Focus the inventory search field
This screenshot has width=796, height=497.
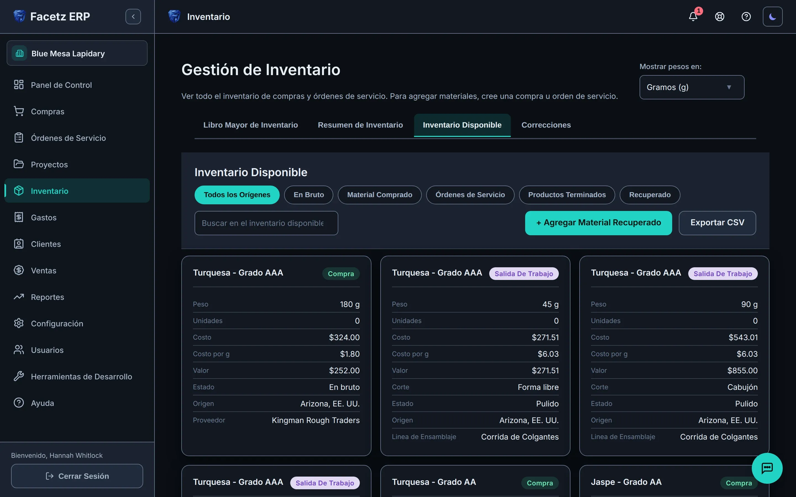266,223
